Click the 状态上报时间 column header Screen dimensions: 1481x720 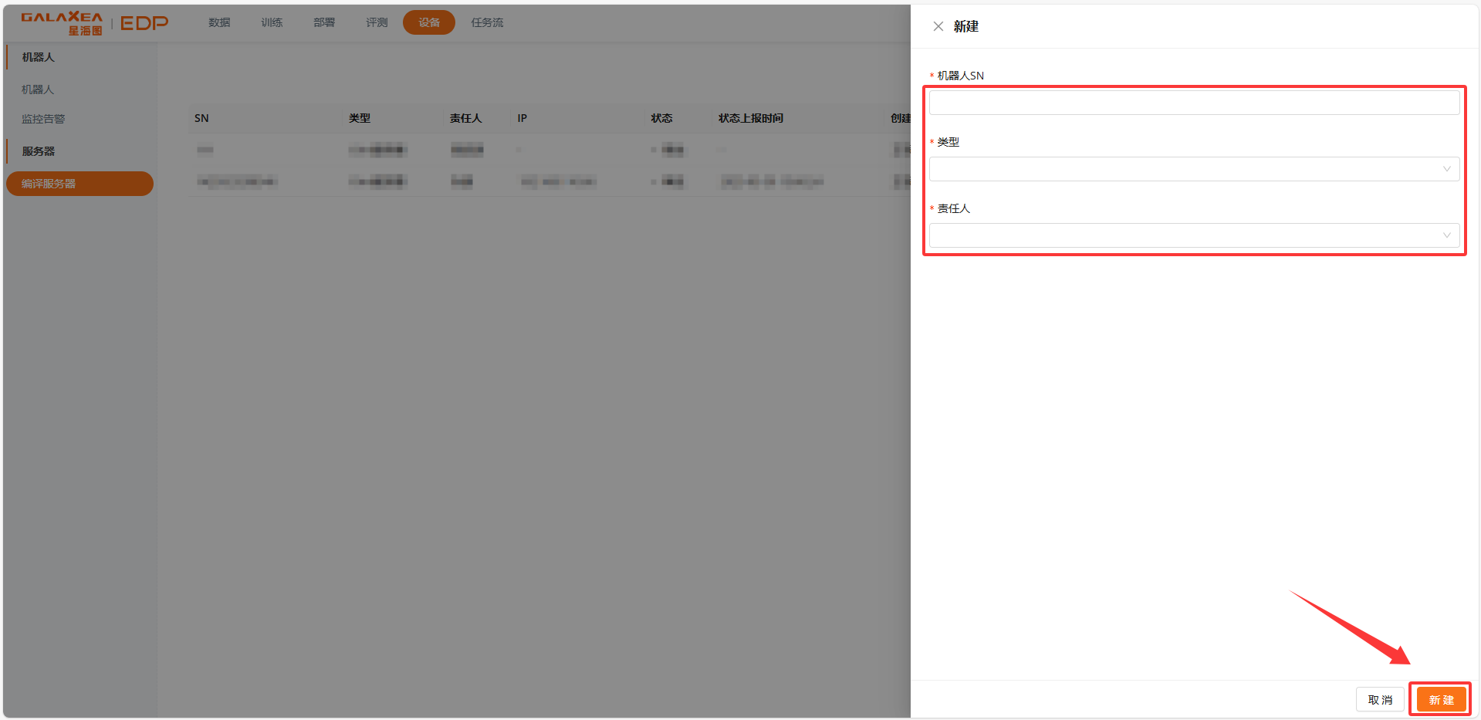pyautogui.click(x=750, y=118)
